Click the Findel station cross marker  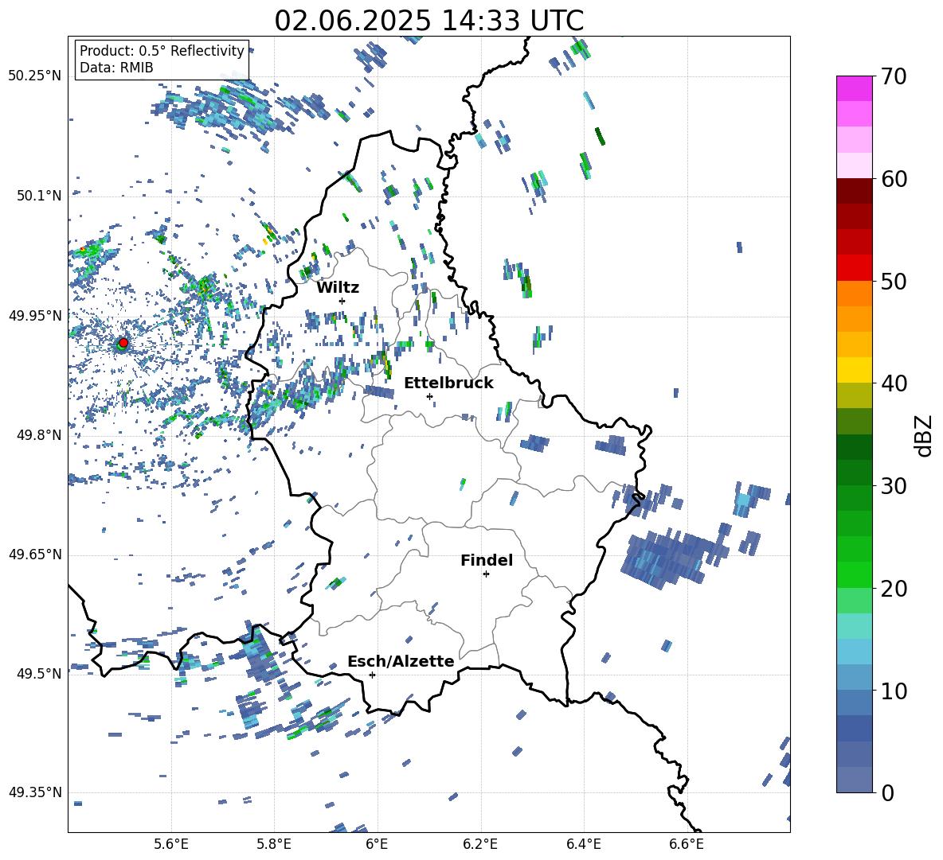[x=486, y=574]
